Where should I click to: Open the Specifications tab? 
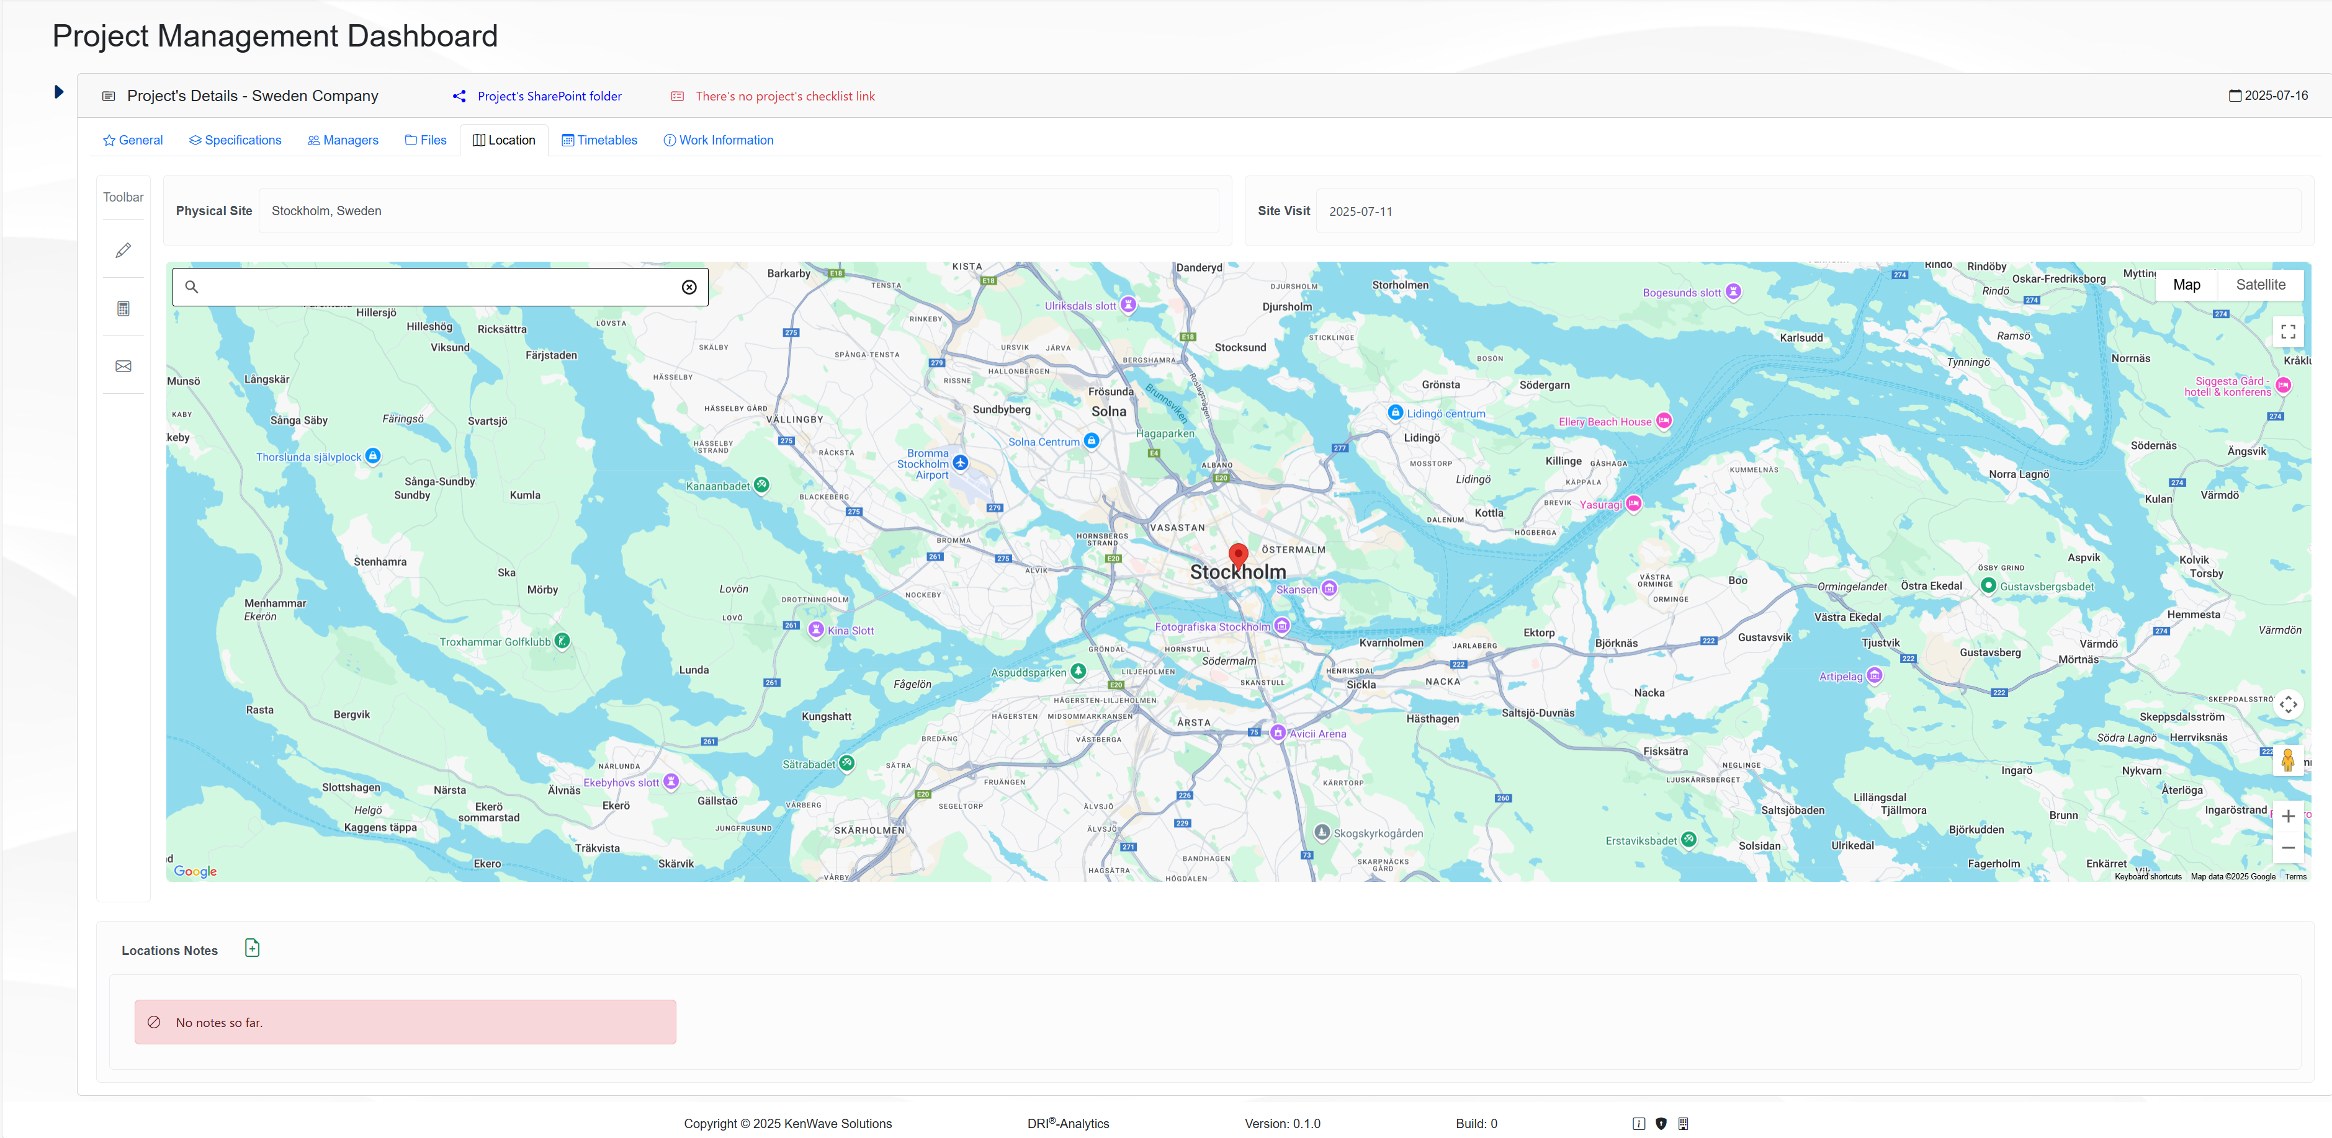235,140
